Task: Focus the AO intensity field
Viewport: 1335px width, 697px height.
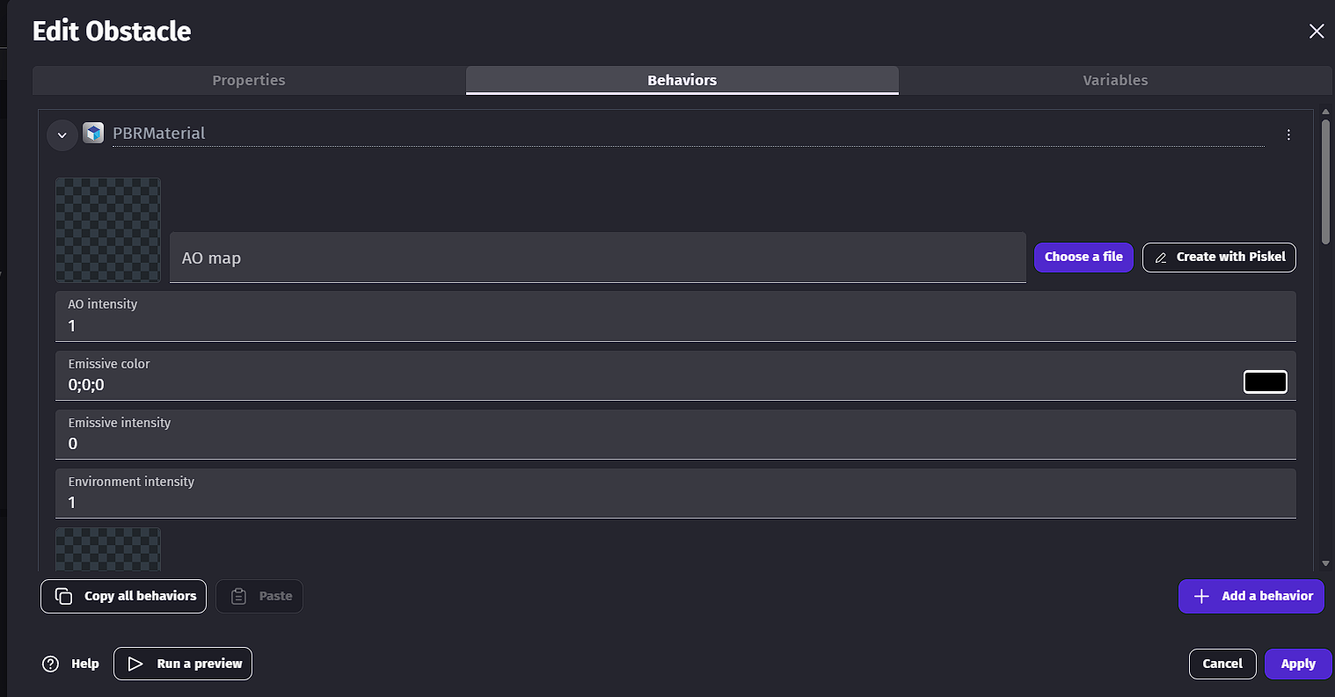Action: [x=675, y=326]
